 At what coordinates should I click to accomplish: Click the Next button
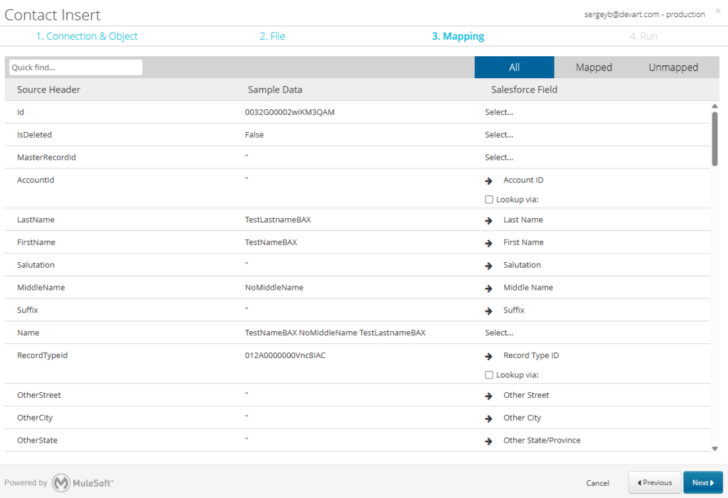[x=702, y=482]
